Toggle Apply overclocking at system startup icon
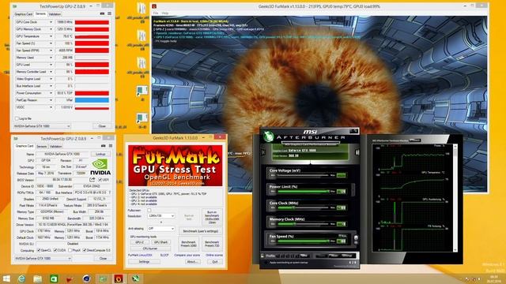Viewport: 506px width, 284px height. coord(266,263)
